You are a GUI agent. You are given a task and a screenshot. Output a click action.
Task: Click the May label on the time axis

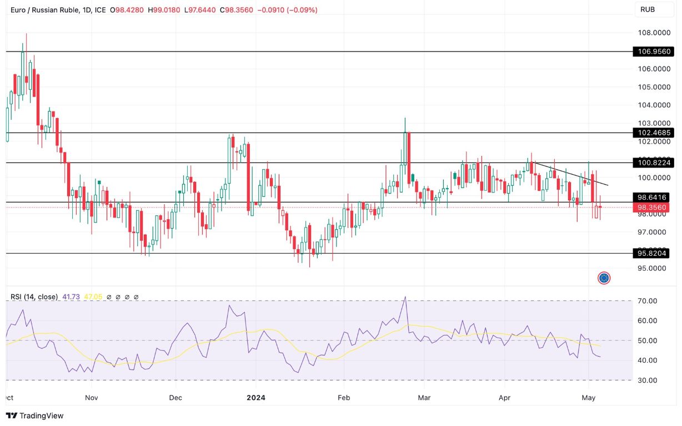click(588, 398)
